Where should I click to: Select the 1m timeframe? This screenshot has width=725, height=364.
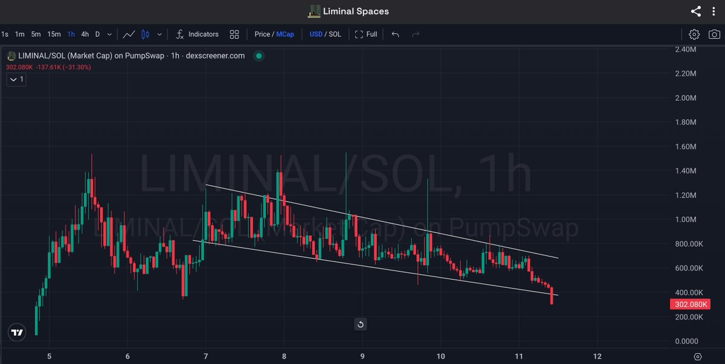pos(20,34)
